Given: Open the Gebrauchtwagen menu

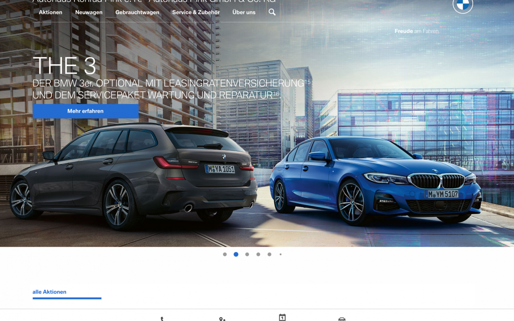Looking at the screenshot, I should [138, 12].
